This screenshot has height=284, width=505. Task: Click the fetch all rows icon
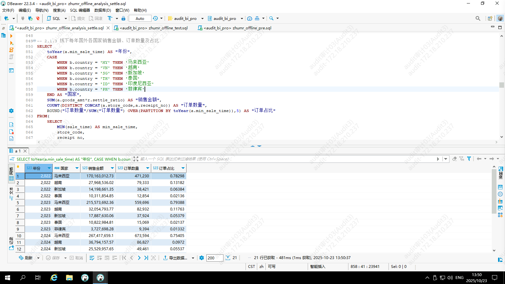tap(228, 258)
